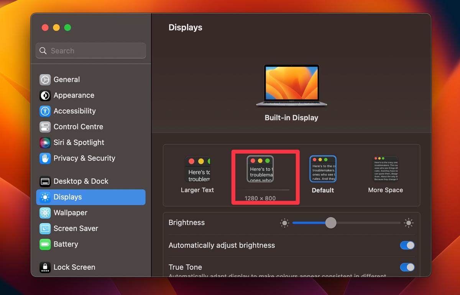Choose the Default display resolution
Viewport: 460px width, 295px height.
[323, 169]
